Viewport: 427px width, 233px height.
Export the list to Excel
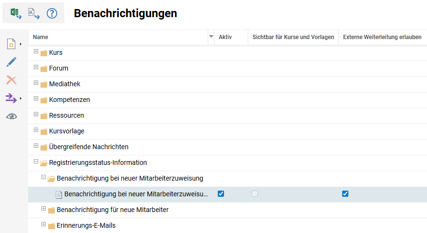click(x=16, y=13)
